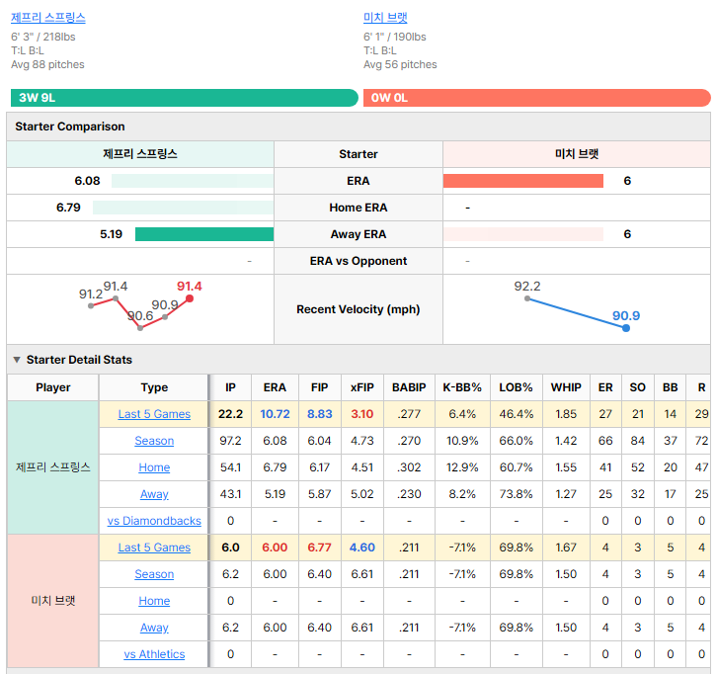The width and height of the screenshot is (717, 674).
Task: Open 미치 브랫 Away split link
Action: [154, 628]
